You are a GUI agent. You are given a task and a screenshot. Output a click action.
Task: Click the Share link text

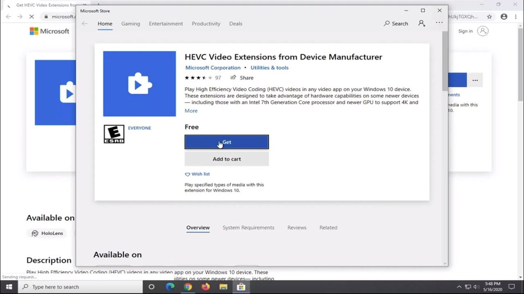click(246, 78)
